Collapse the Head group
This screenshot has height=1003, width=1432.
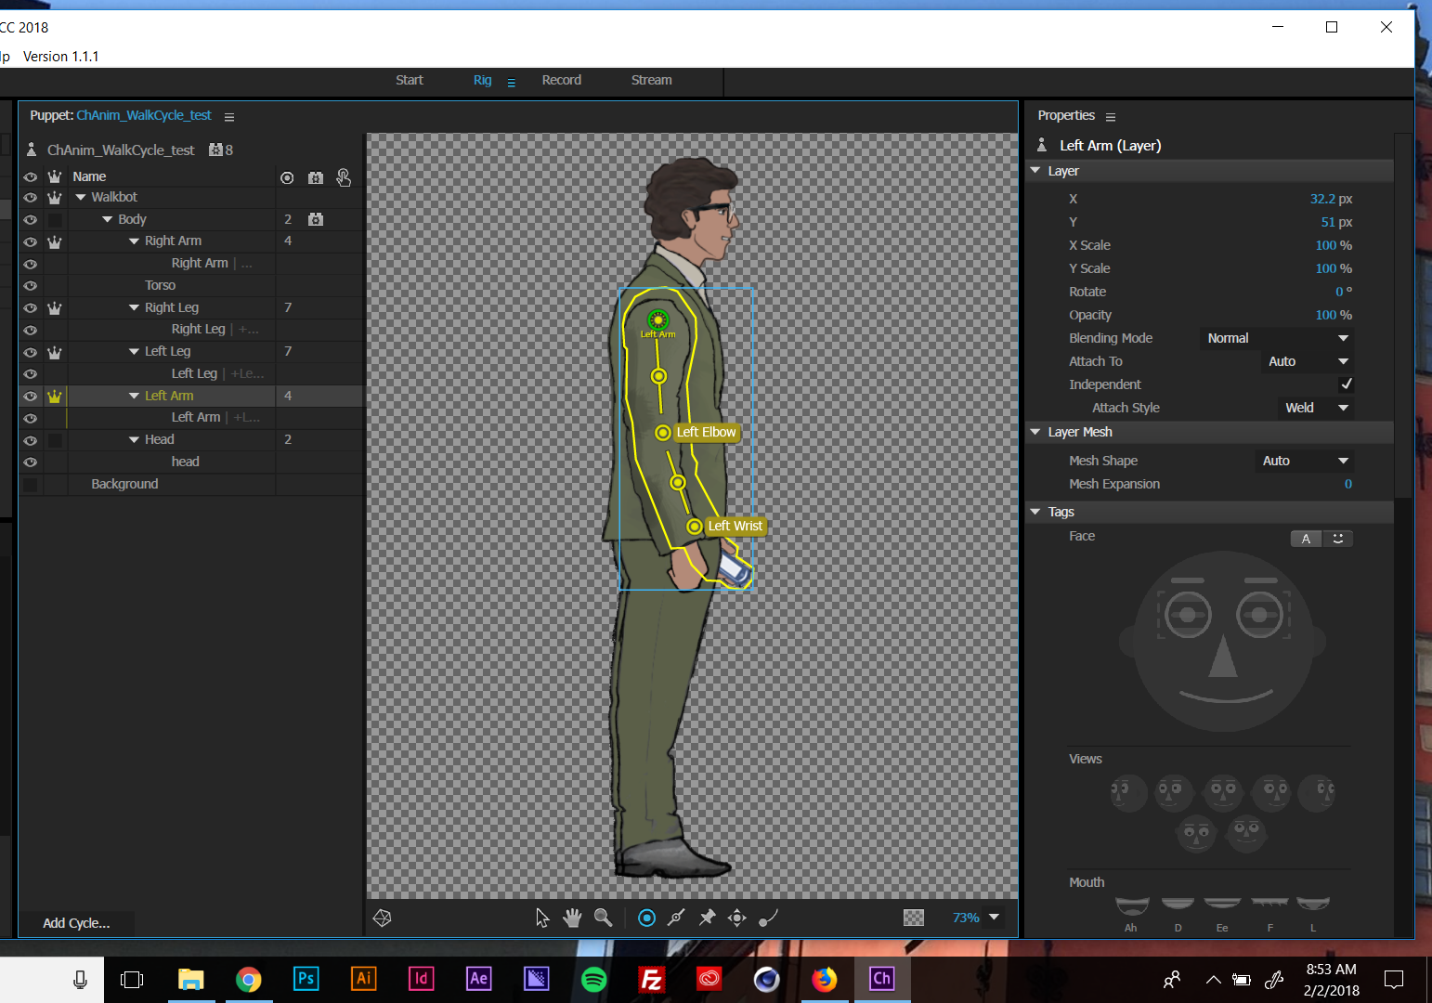[134, 440]
